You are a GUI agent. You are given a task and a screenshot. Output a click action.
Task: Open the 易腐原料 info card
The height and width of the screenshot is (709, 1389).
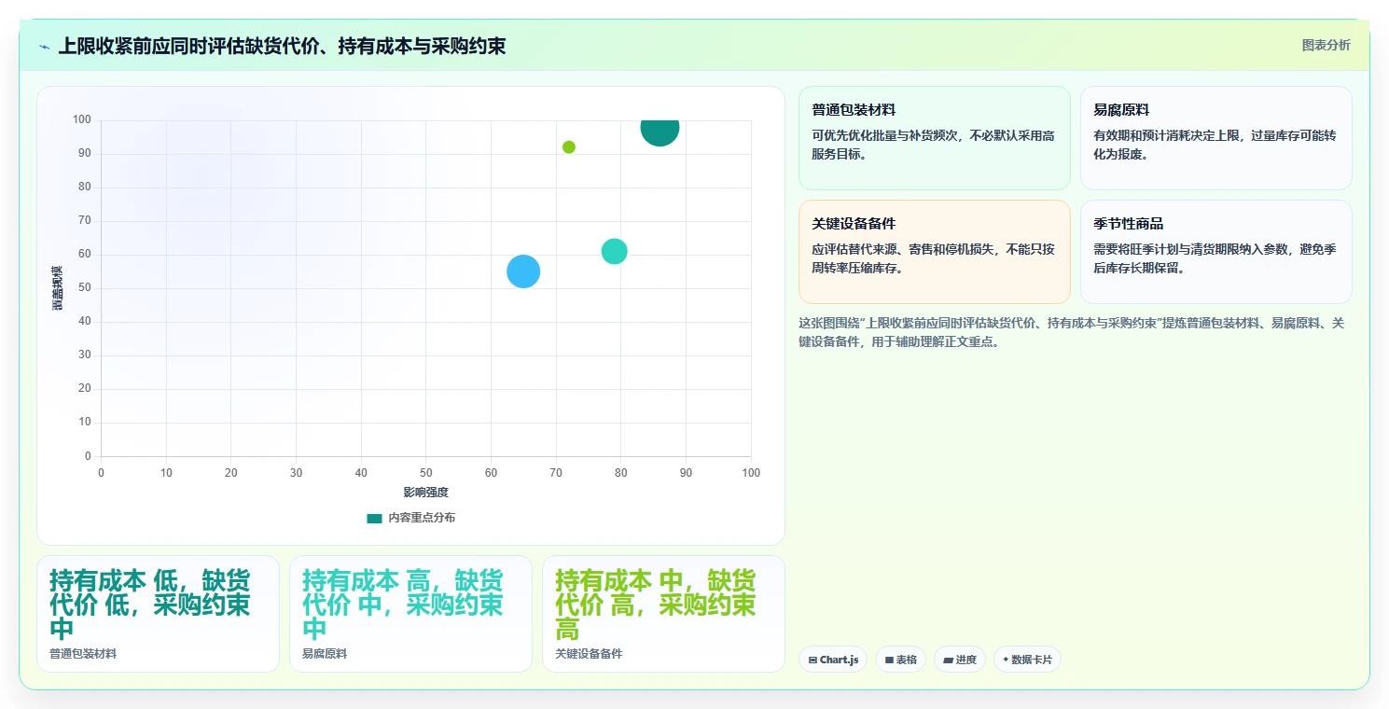1215,138
